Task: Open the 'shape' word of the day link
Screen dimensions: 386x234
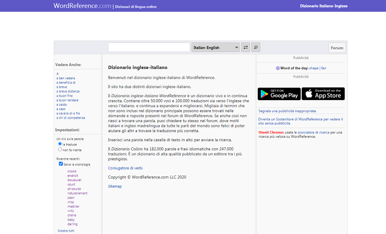Action: tap(314, 68)
